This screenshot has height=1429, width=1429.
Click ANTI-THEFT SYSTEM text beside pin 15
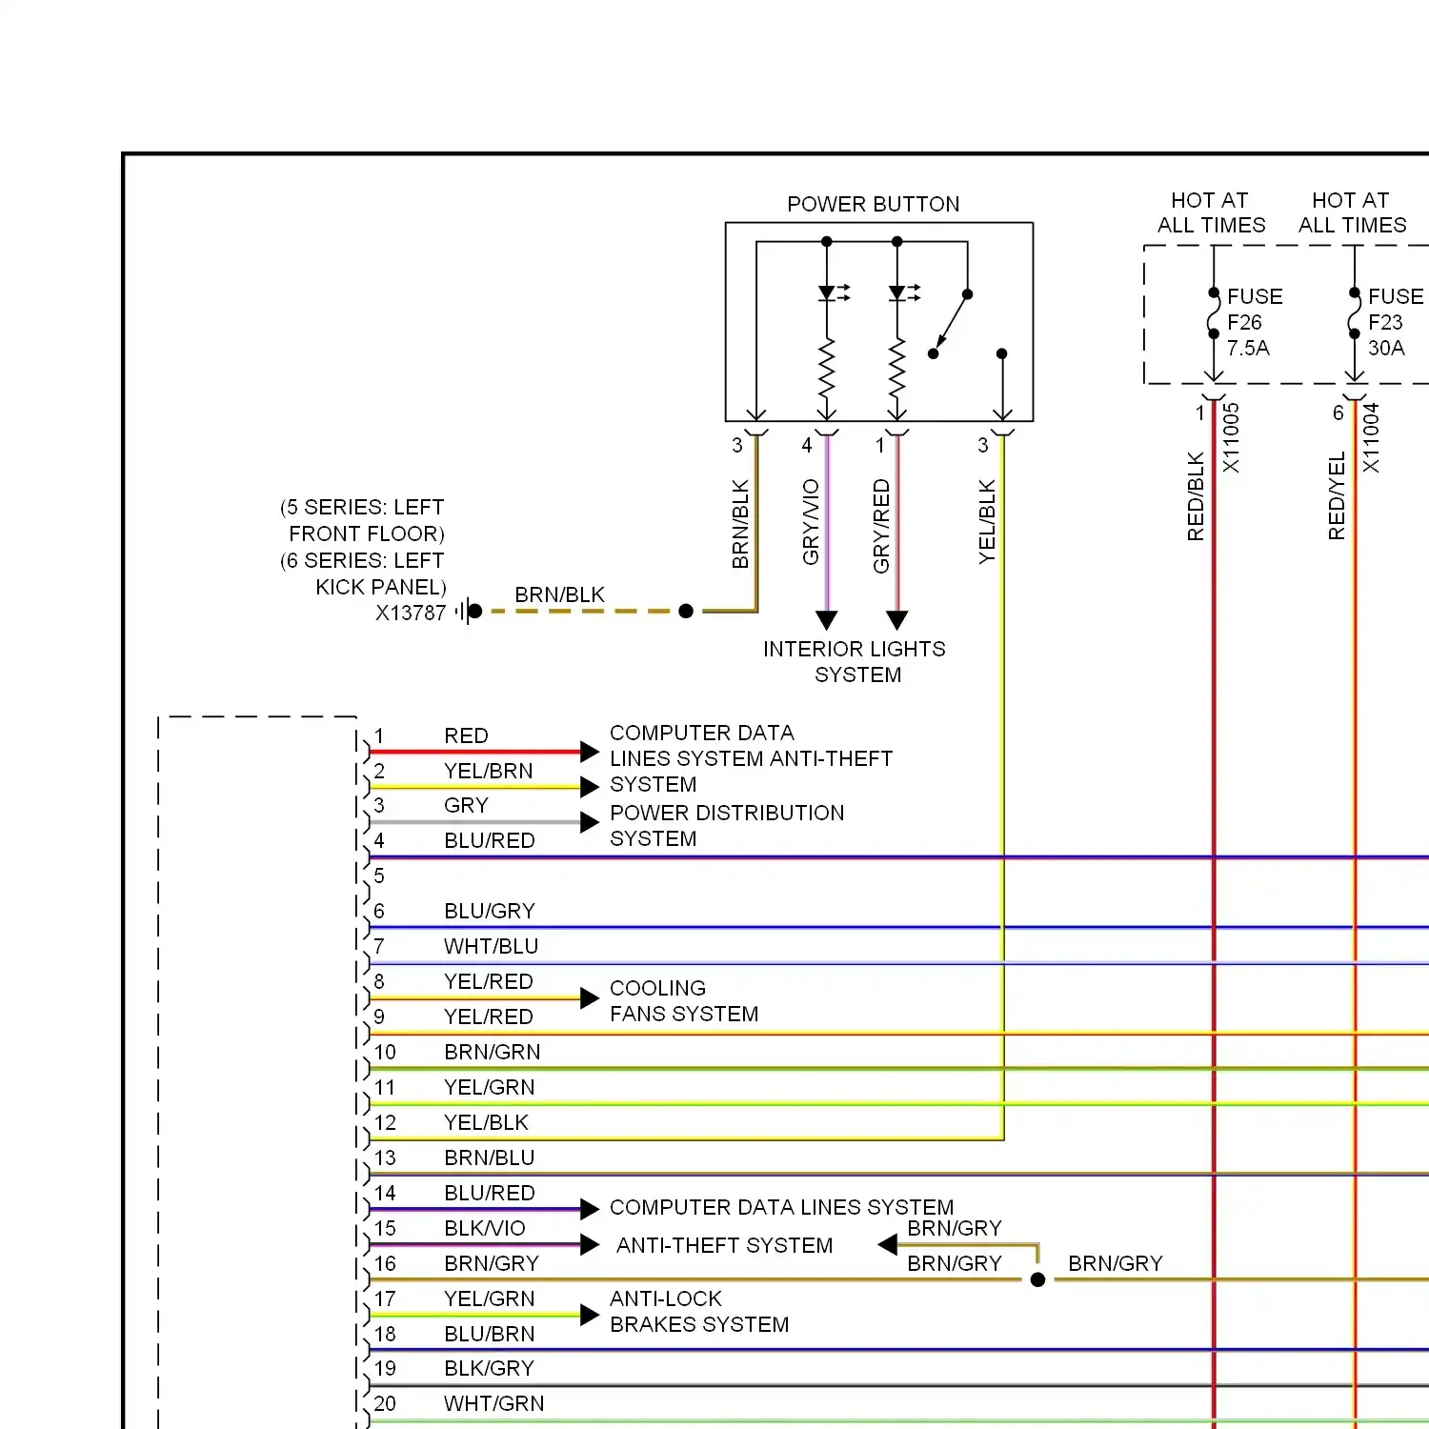pos(724,1245)
